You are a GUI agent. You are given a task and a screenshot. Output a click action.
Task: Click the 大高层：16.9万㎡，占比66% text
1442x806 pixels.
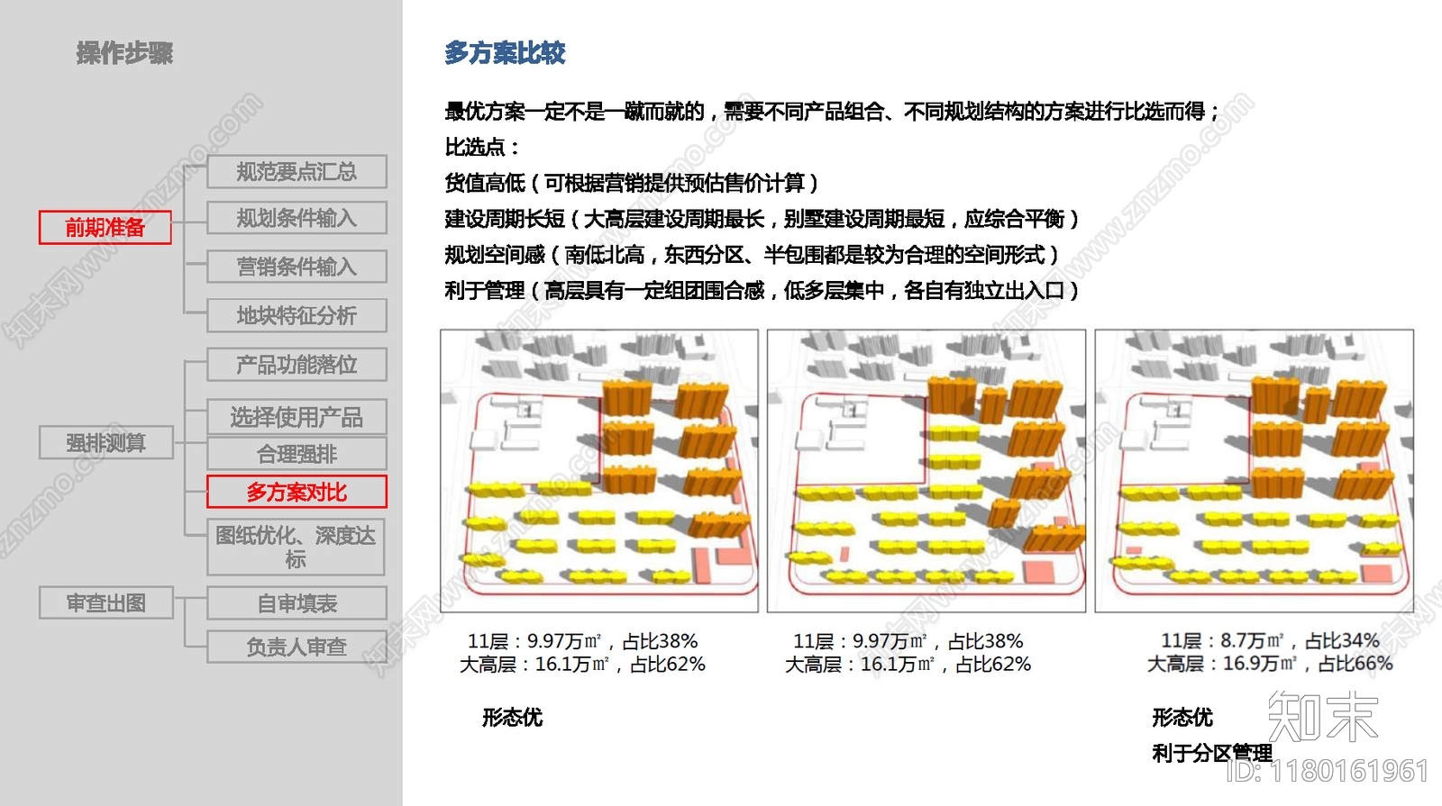point(1270,664)
